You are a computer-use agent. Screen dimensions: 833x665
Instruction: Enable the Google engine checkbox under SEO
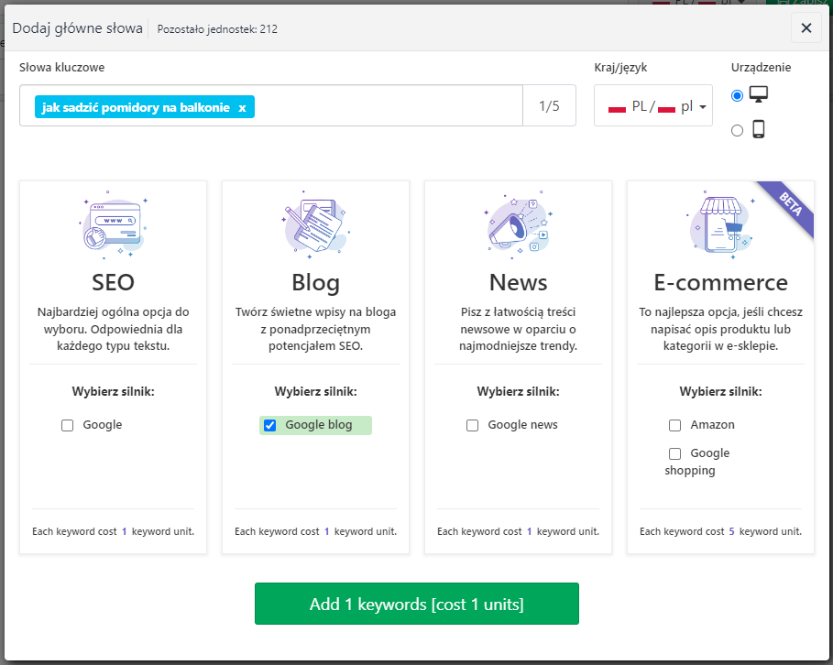coord(68,425)
